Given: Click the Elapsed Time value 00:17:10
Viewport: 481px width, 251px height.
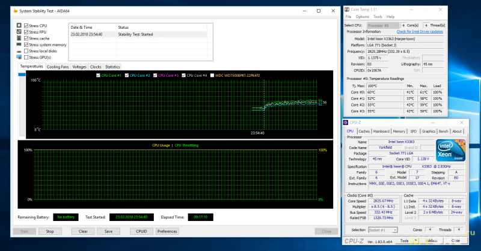Looking at the screenshot, I should 201,217.
